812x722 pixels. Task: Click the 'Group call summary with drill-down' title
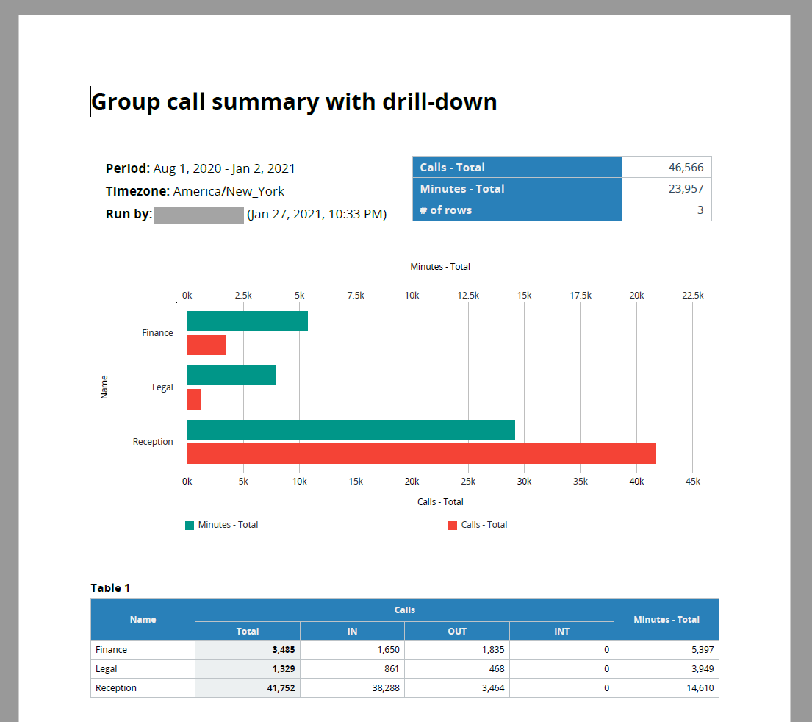294,101
